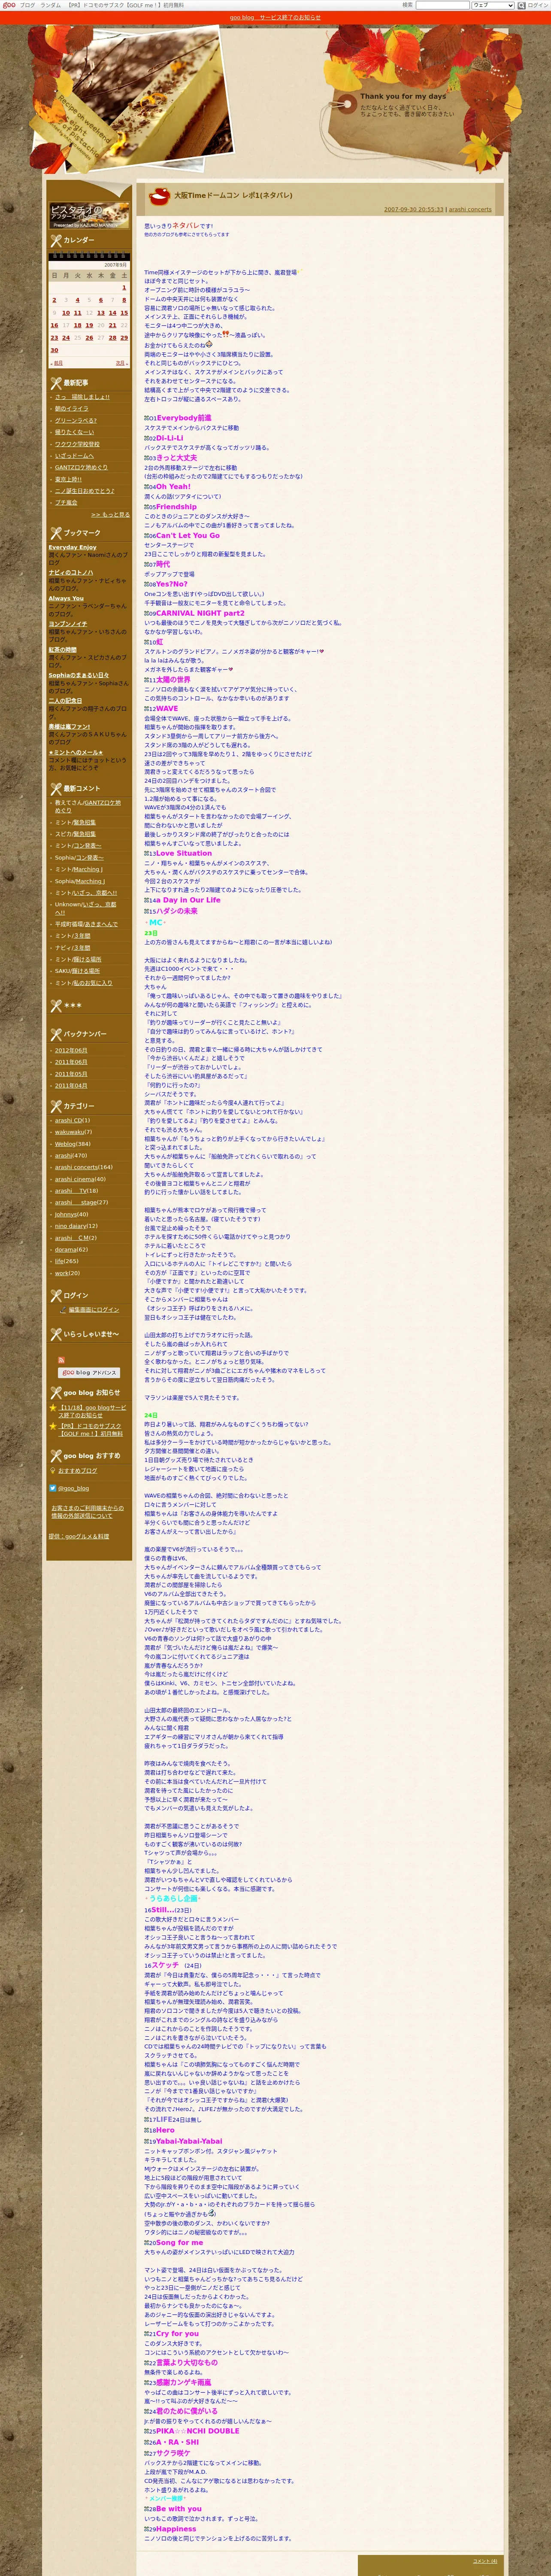
Task: Open bookmark ヨンブンノイチ
Action: click(x=68, y=624)
